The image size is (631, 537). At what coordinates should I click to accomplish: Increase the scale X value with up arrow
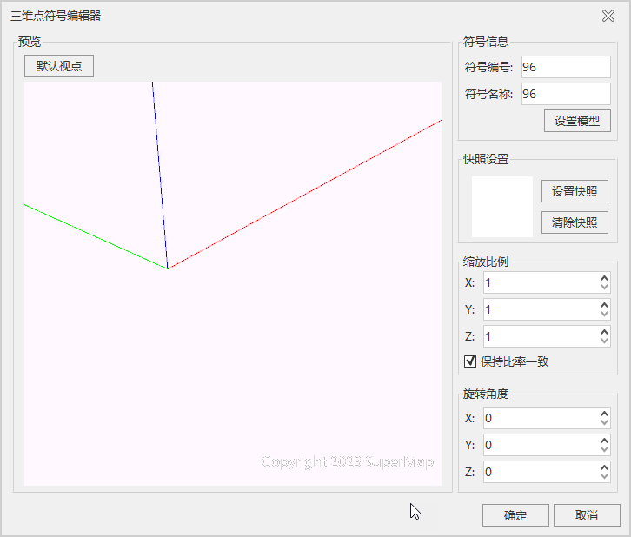(x=604, y=278)
